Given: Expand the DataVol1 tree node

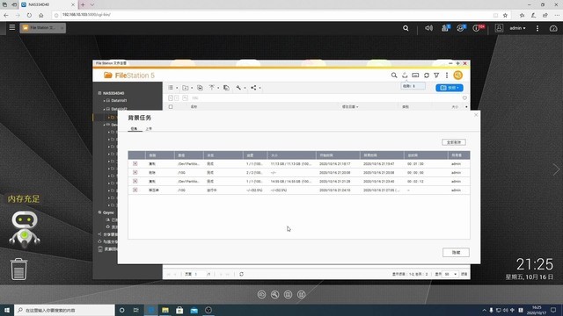Looking at the screenshot, I should 104,101.
